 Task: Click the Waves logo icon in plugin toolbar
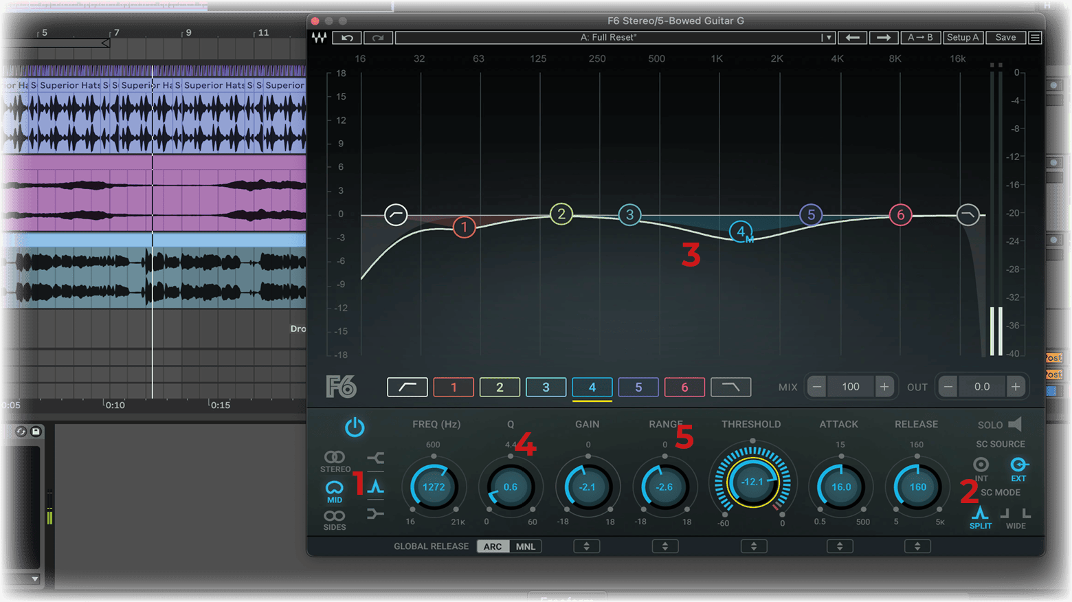[x=319, y=38]
